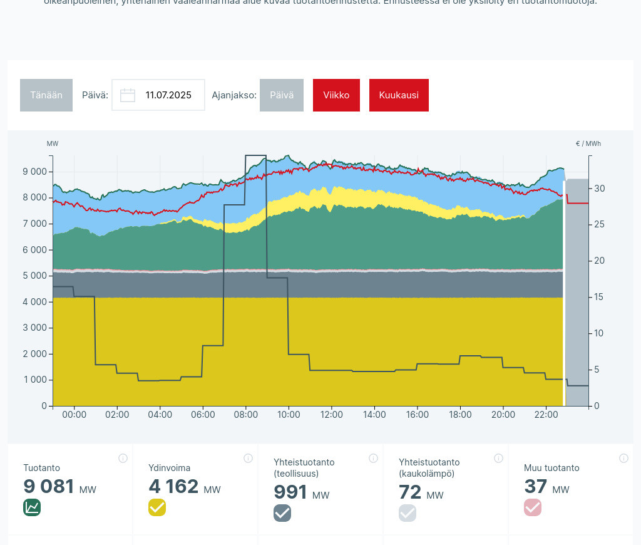Show info for Yhteistuotanto (kaukolämpö)
The width and height of the screenshot is (641, 545).
pyautogui.click(x=498, y=459)
